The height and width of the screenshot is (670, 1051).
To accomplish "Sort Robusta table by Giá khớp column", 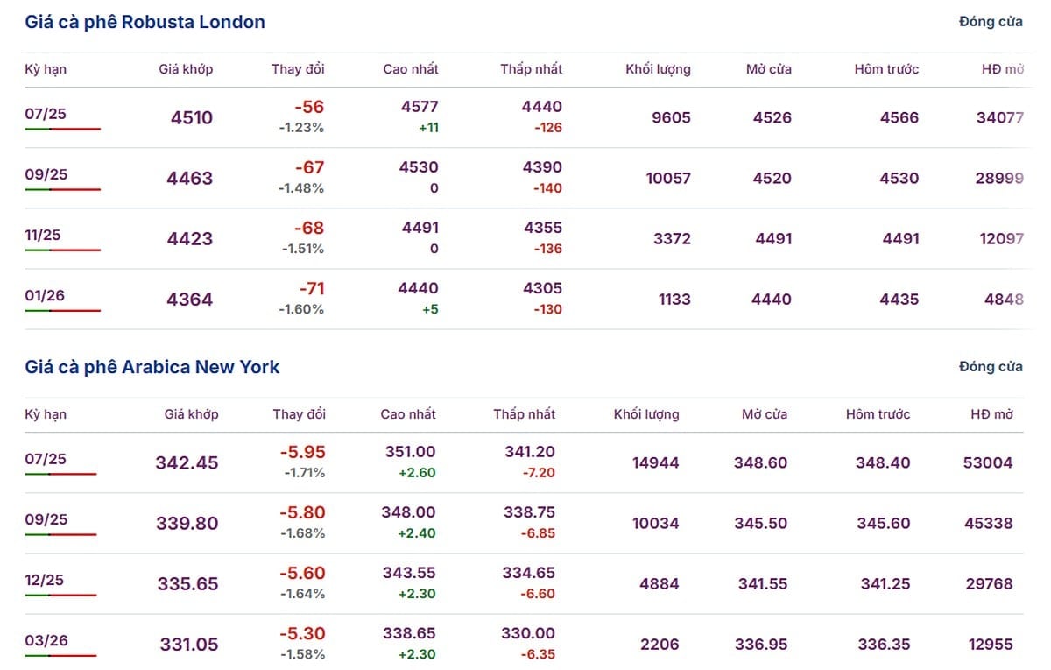I will pos(186,69).
